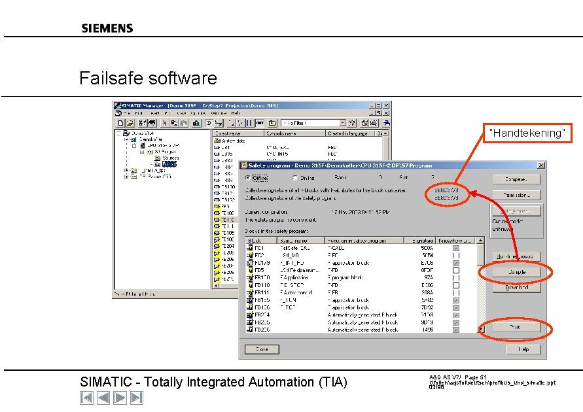
Task: Click the FC1 block icon in safety dialog
Action: click(250, 248)
